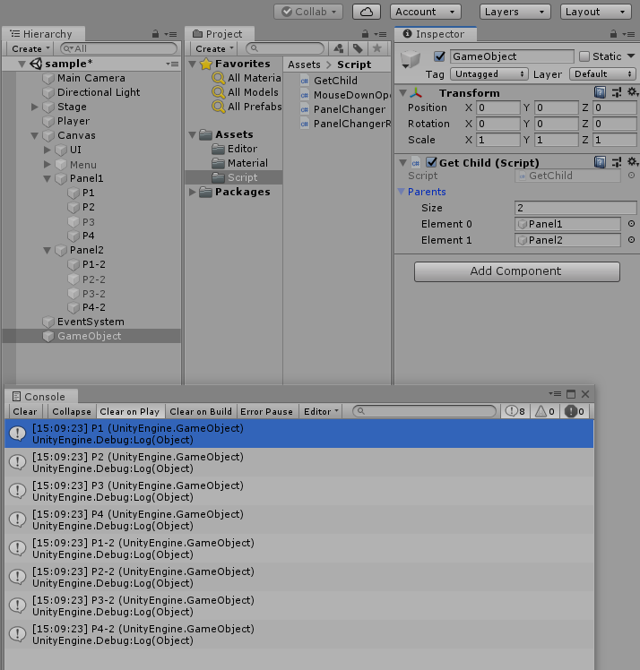Open the Tag dropdown showing Untagged

tap(488, 74)
